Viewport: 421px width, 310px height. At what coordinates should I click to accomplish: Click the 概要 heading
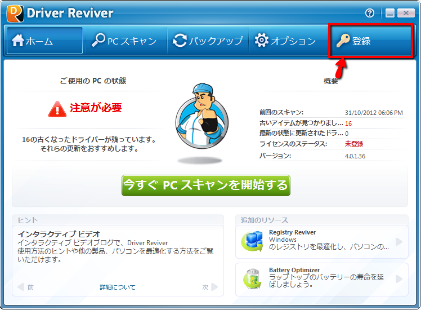tap(331, 81)
